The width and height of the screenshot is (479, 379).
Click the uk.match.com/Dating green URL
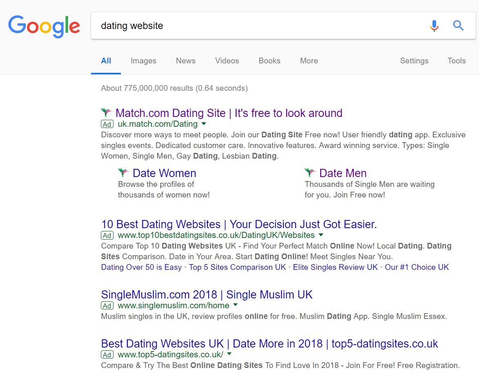158,124
